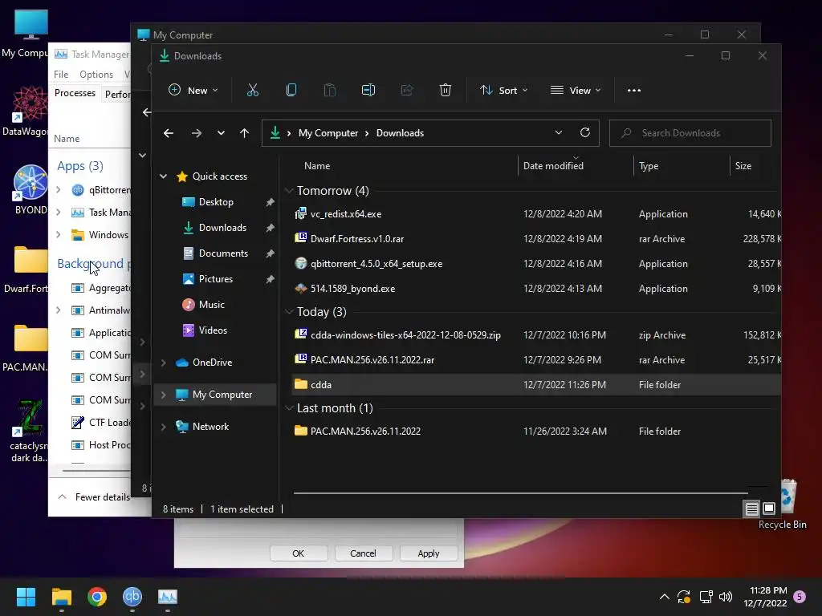Open File menu in Task Manager
This screenshot has height=616, width=822.
(61, 75)
